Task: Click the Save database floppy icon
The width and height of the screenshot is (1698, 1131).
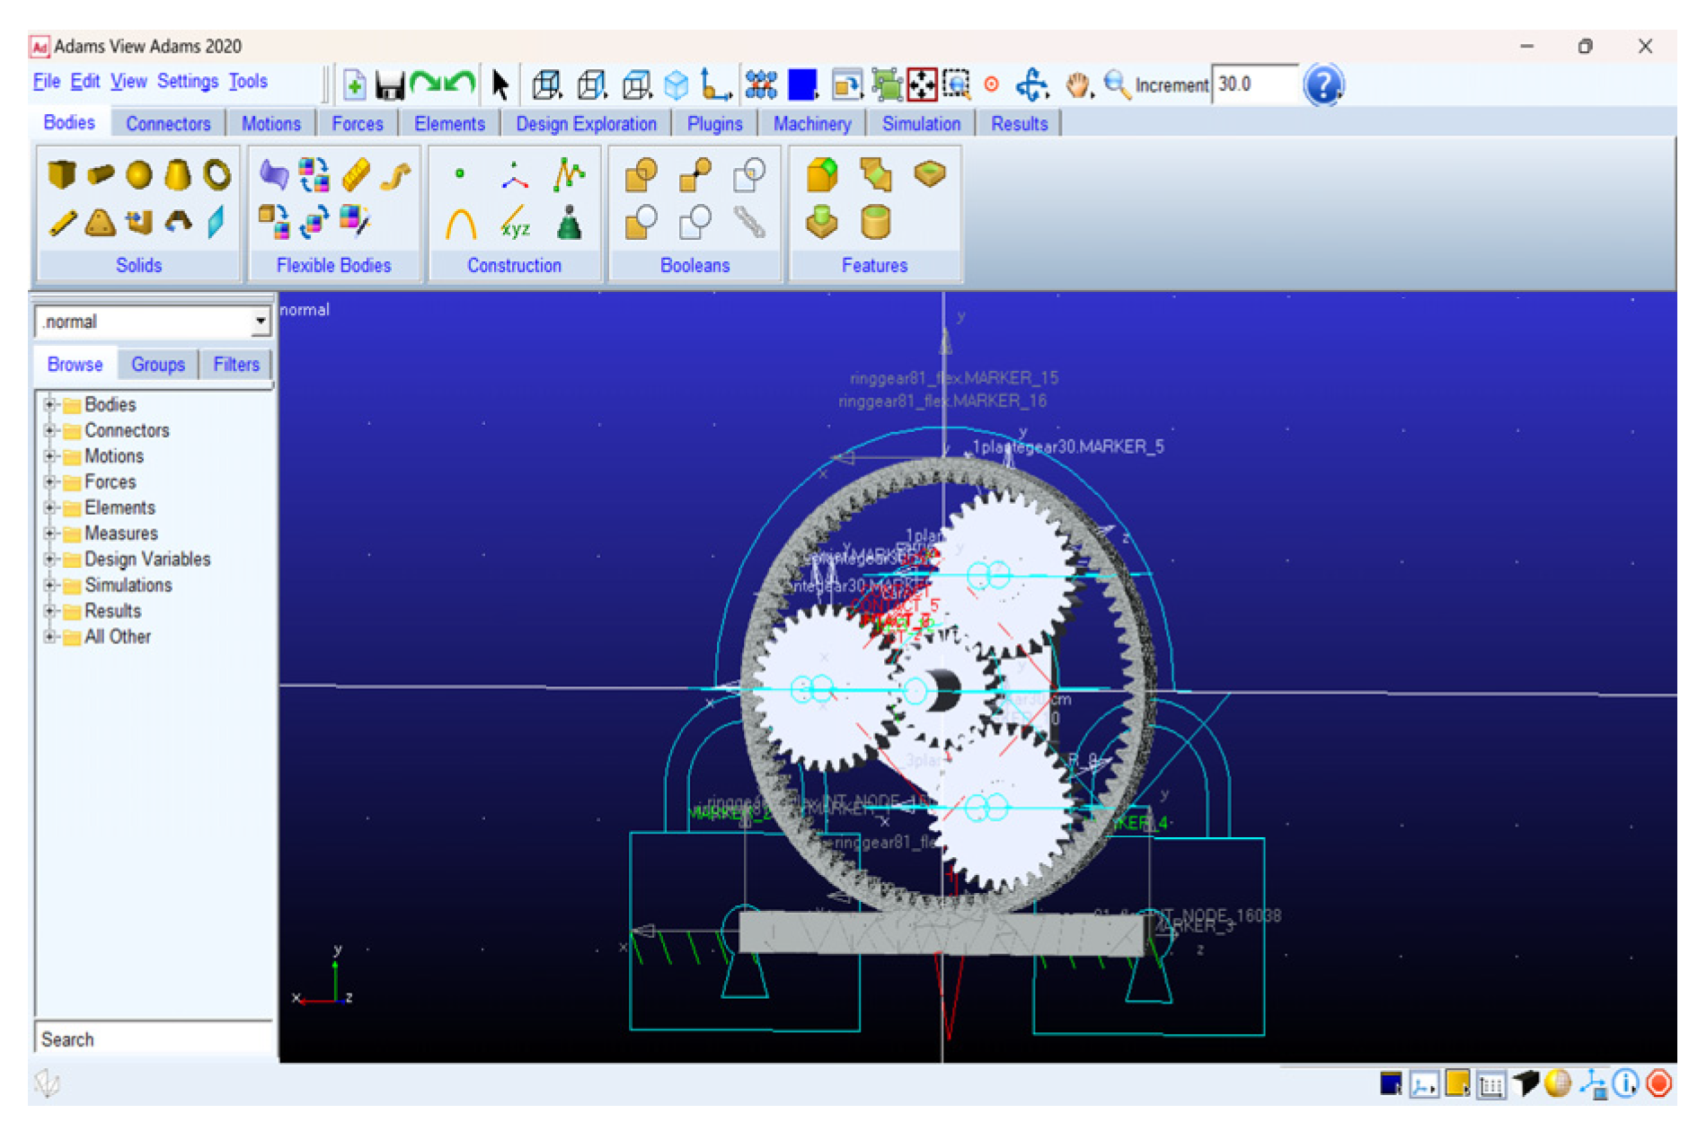Action: pyautogui.click(x=389, y=85)
